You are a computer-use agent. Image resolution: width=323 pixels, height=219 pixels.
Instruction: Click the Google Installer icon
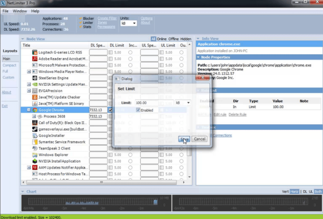pos(35,136)
